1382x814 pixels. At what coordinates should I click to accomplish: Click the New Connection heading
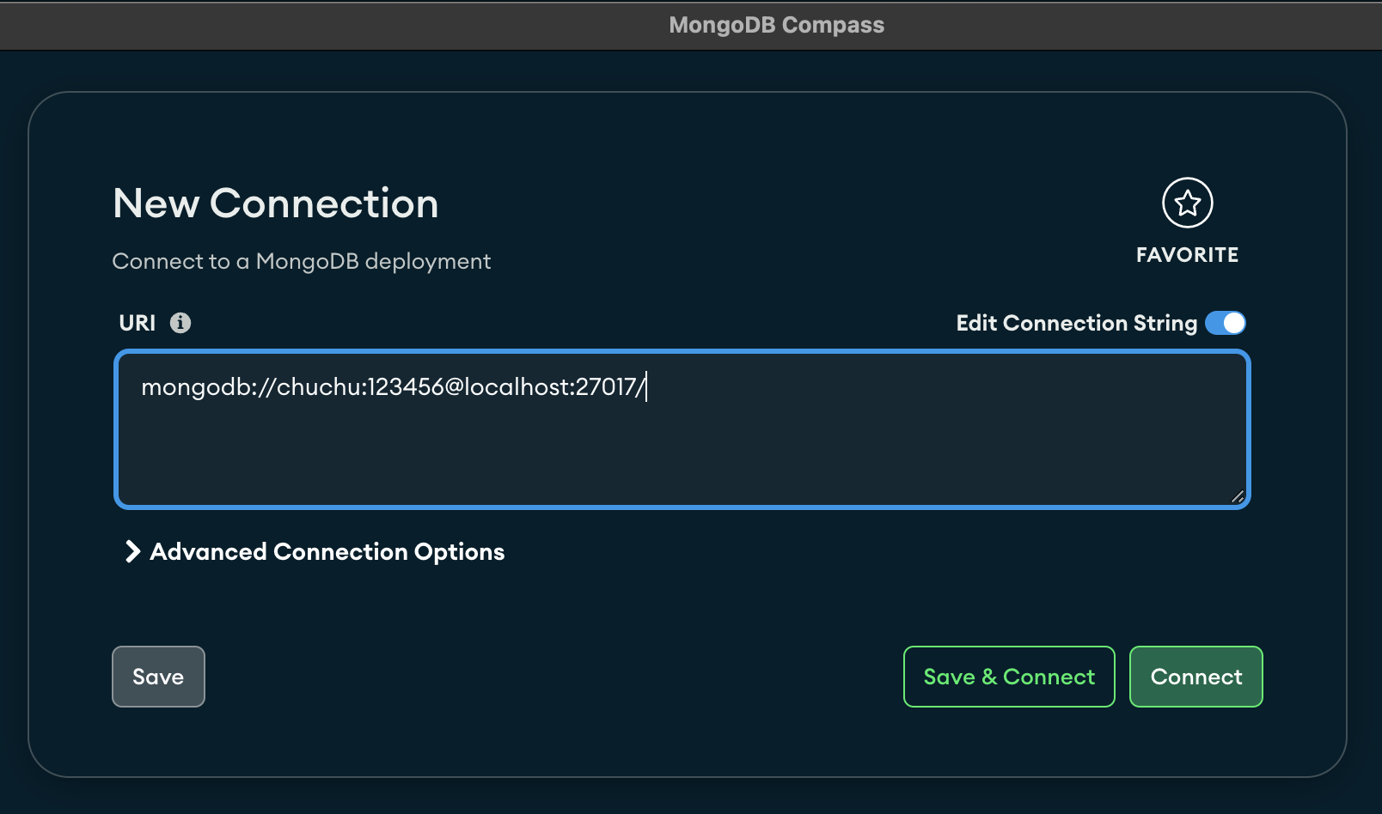[276, 203]
